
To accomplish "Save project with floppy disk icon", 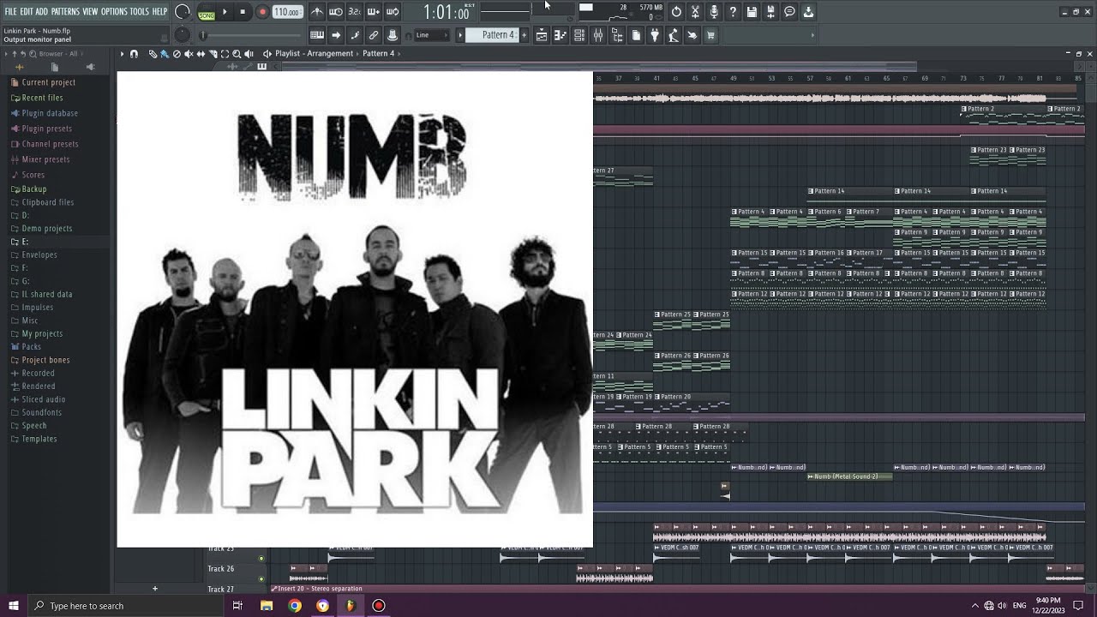I will 752,12.
